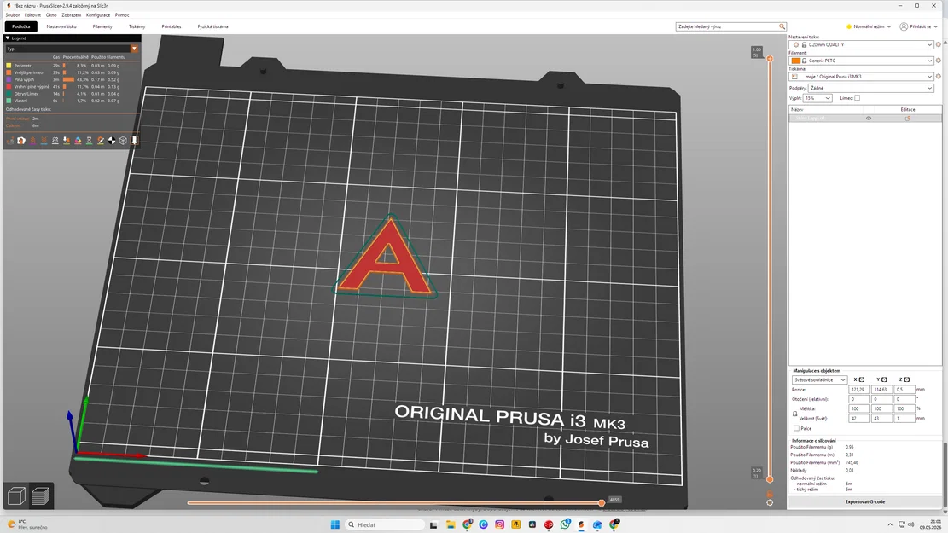Switch to the Filamenty tab
This screenshot has width=948, height=533.
click(x=102, y=26)
